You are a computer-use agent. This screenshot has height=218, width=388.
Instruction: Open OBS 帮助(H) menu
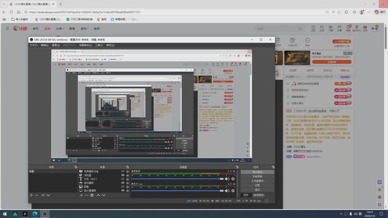(111, 45)
